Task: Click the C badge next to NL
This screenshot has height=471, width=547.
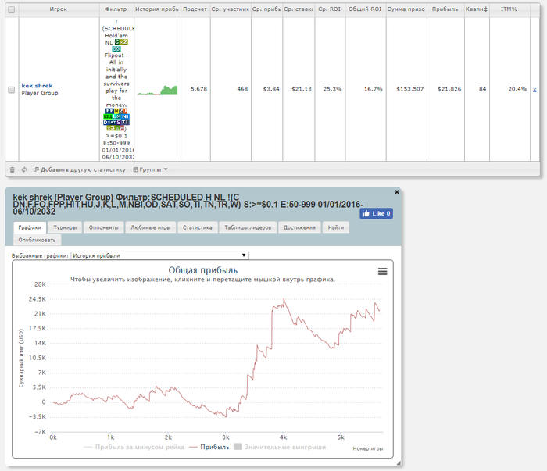Action: (x=117, y=42)
